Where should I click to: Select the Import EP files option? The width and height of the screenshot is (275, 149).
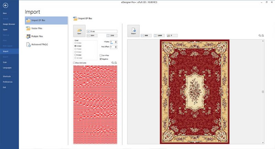point(46,20)
